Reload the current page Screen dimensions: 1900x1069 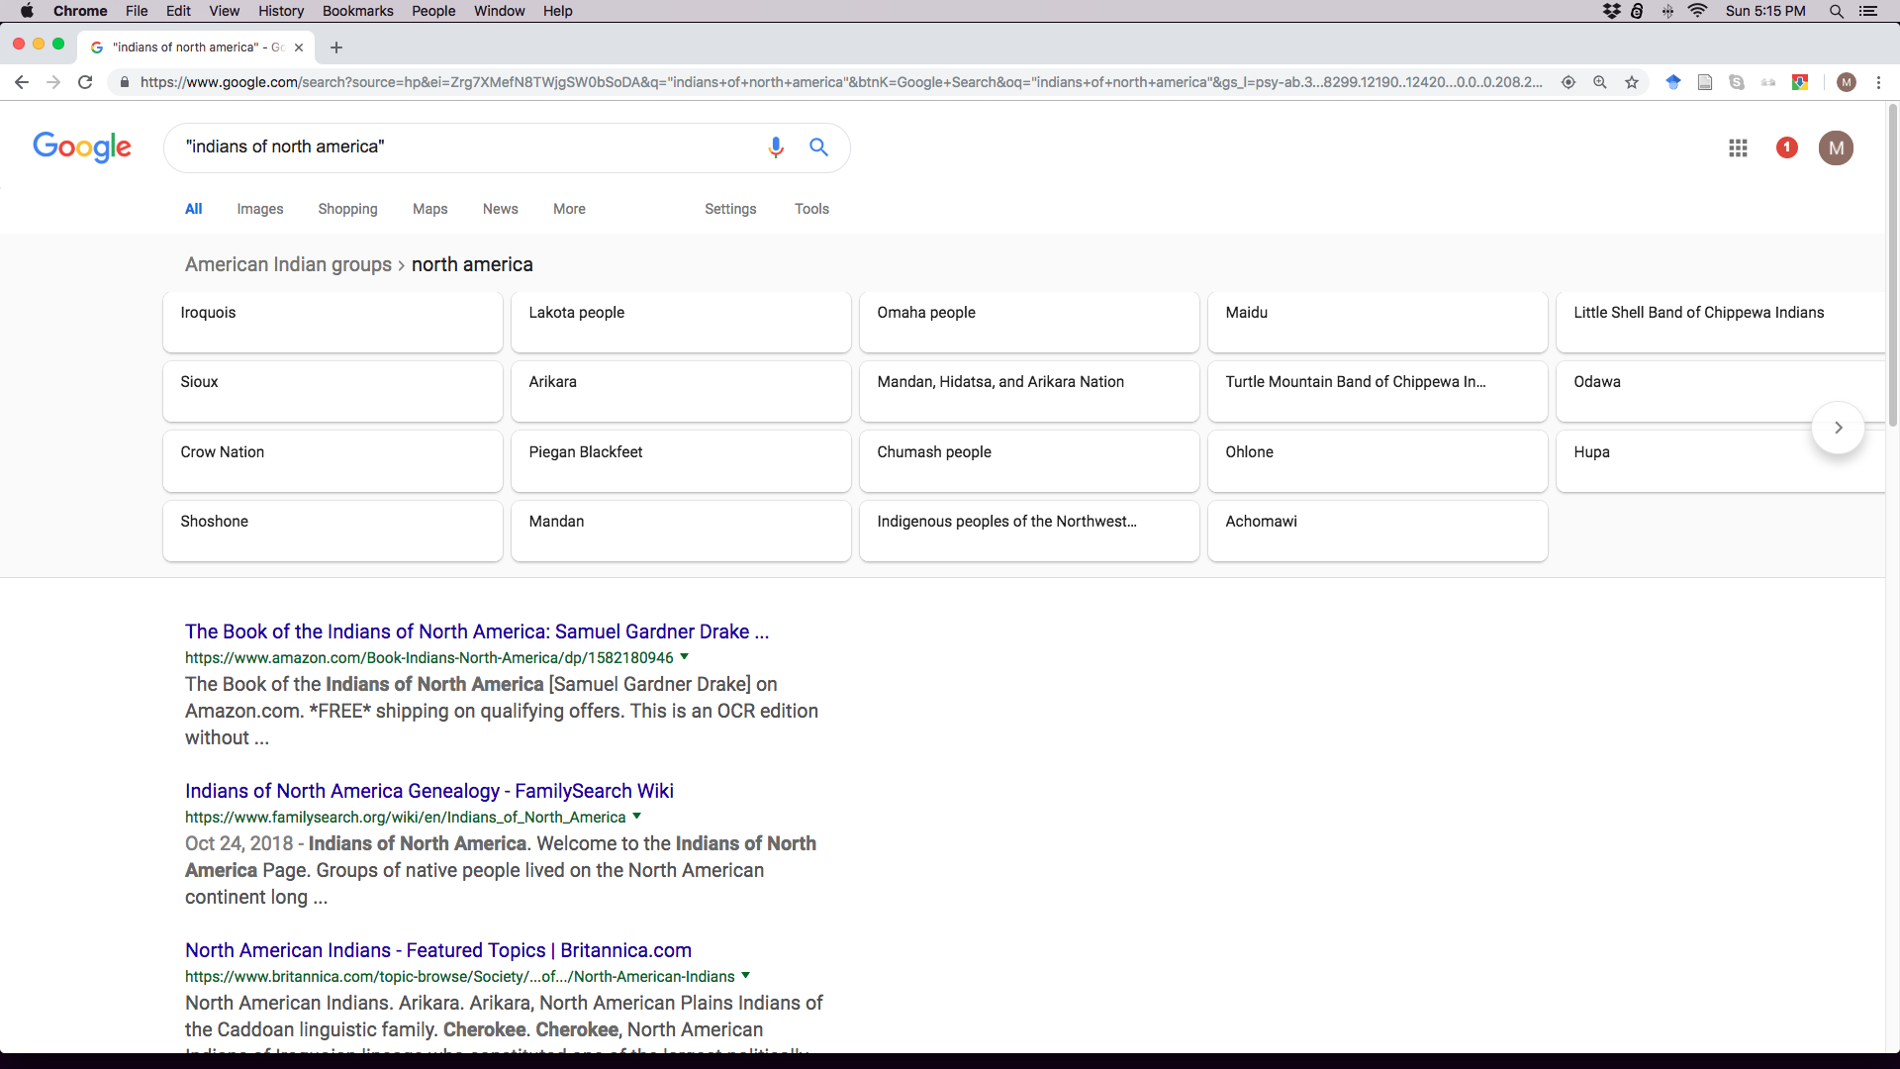pos(85,82)
